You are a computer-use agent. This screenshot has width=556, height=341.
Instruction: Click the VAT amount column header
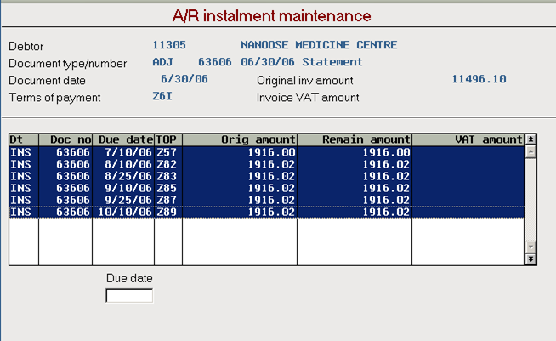click(x=468, y=139)
